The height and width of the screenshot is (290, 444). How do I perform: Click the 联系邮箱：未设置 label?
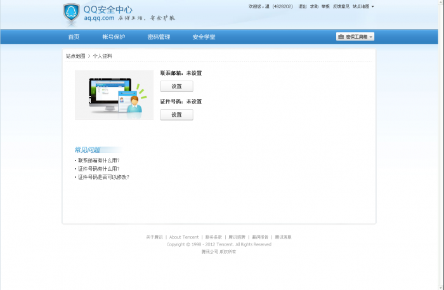[181, 73]
